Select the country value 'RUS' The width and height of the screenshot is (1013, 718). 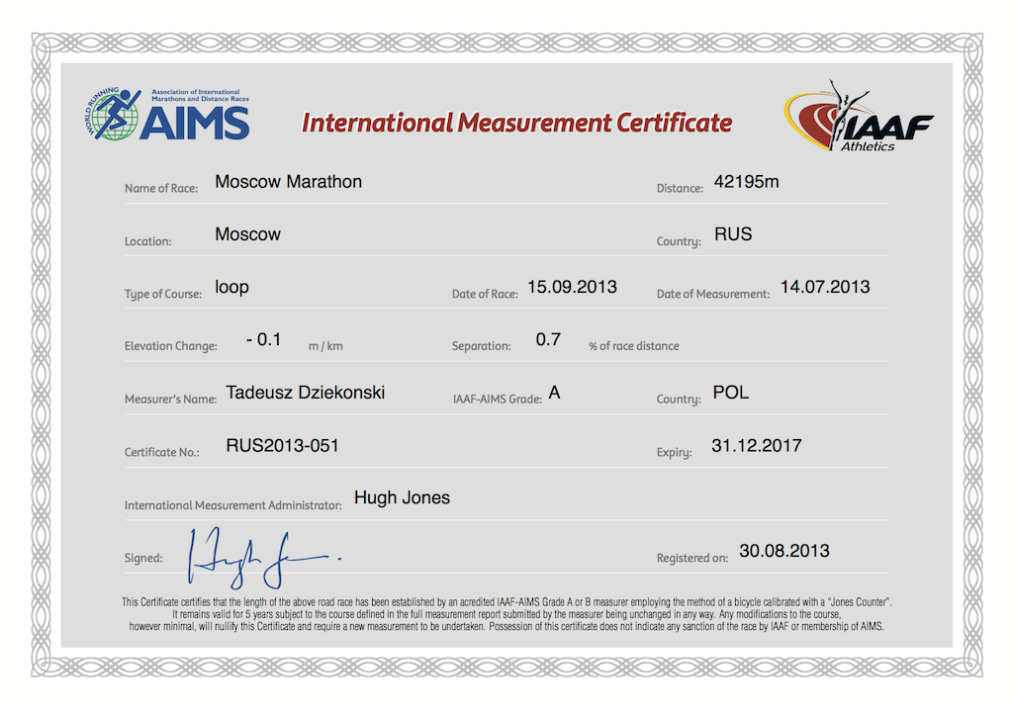pos(733,234)
